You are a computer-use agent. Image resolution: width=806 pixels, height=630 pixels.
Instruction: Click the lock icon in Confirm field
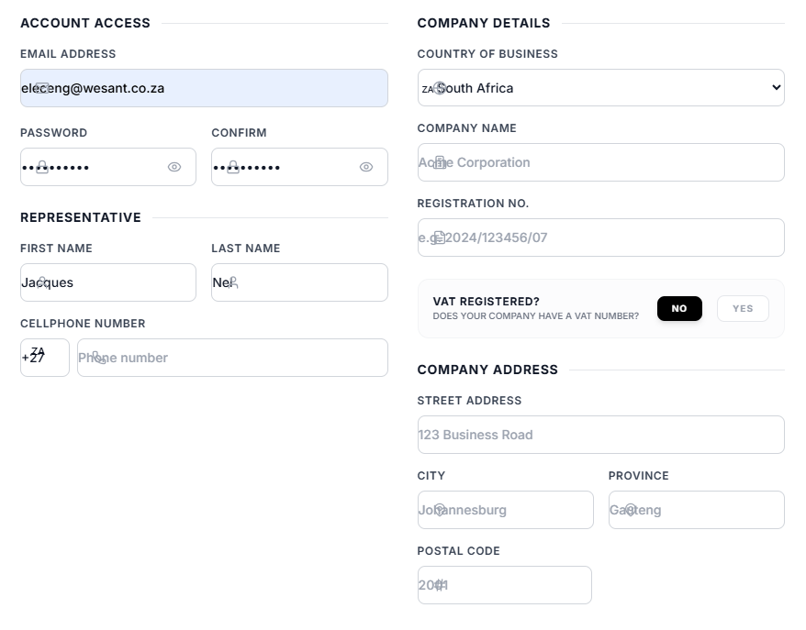(x=233, y=167)
